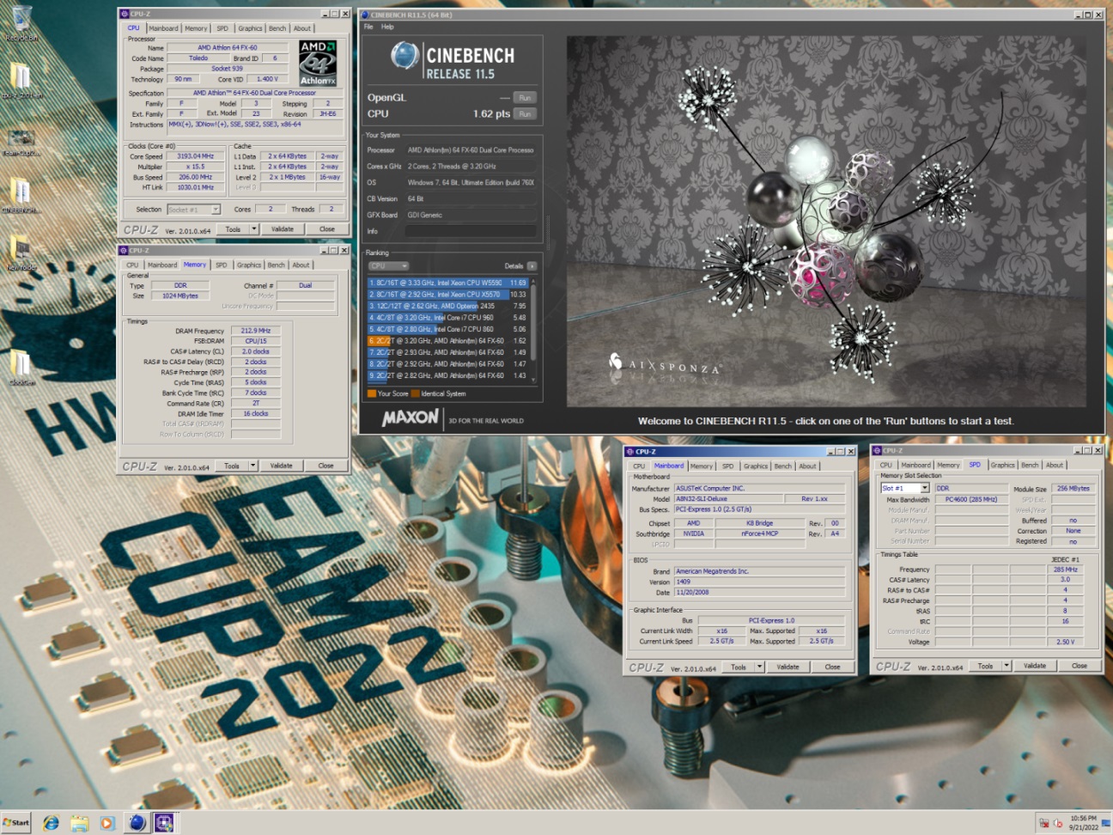Click the Ranking list scroll-down arrow
Viewport: 1113px width, 835px height.
(533, 379)
